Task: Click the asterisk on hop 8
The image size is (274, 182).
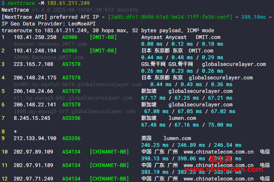Action: (x=15, y=132)
